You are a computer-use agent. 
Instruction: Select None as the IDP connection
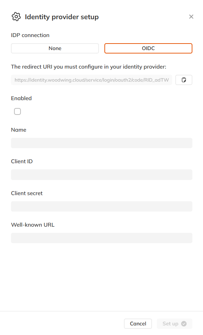[x=55, y=48]
